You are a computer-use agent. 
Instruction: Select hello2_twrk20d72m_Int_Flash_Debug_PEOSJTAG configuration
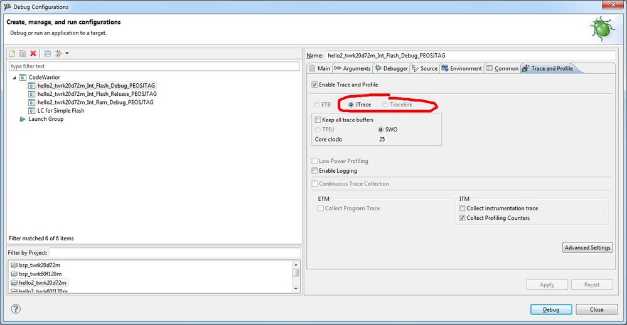point(96,86)
